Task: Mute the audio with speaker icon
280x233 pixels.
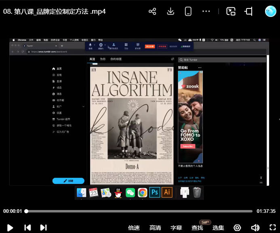Action: click(x=255, y=228)
